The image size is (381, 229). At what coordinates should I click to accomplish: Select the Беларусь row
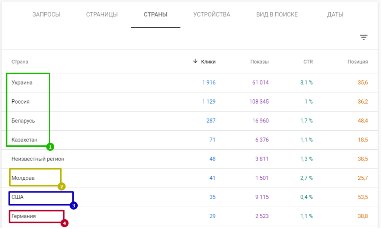[x=189, y=121]
